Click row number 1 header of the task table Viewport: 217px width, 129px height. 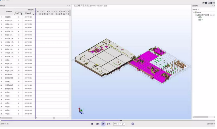click(x=1, y=17)
